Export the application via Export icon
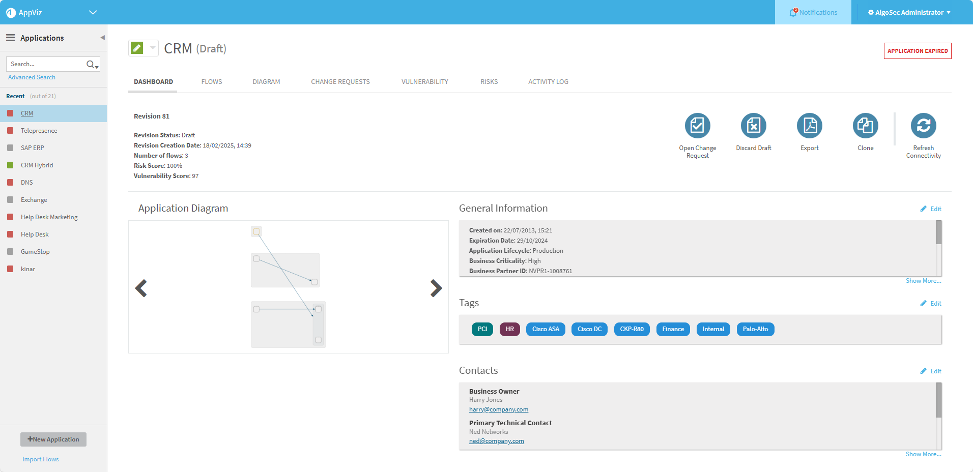Image resolution: width=973 pixels, height=472 pixels. tap(809, 126)
